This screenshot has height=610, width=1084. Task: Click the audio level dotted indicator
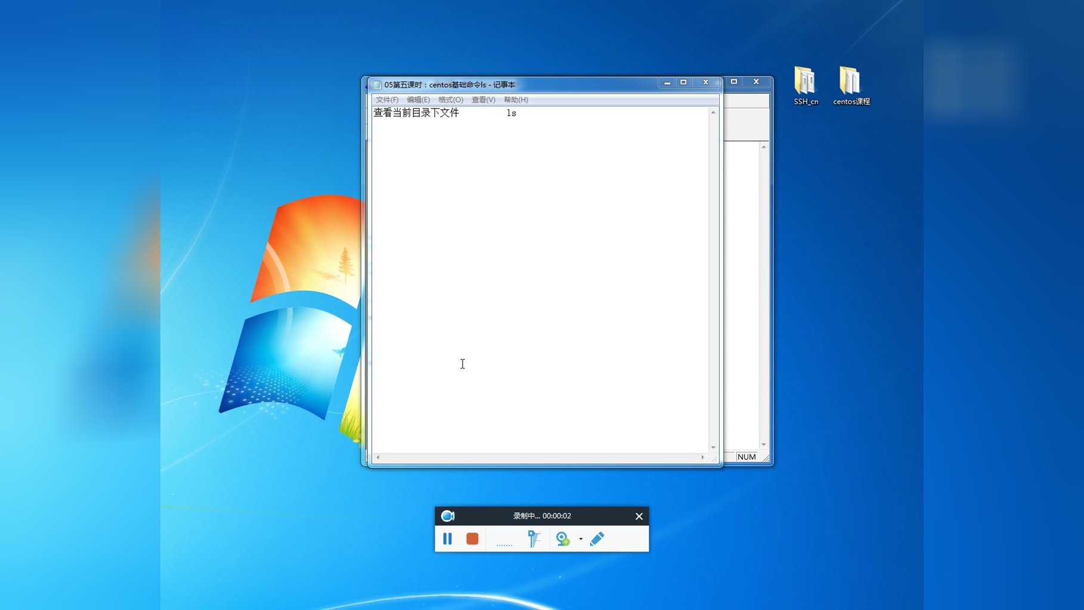click(504, 544)
